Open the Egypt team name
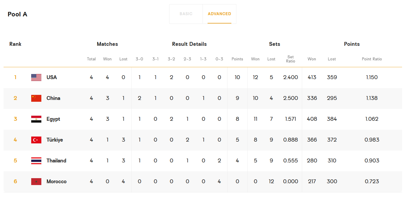 [x=54, y=119]
